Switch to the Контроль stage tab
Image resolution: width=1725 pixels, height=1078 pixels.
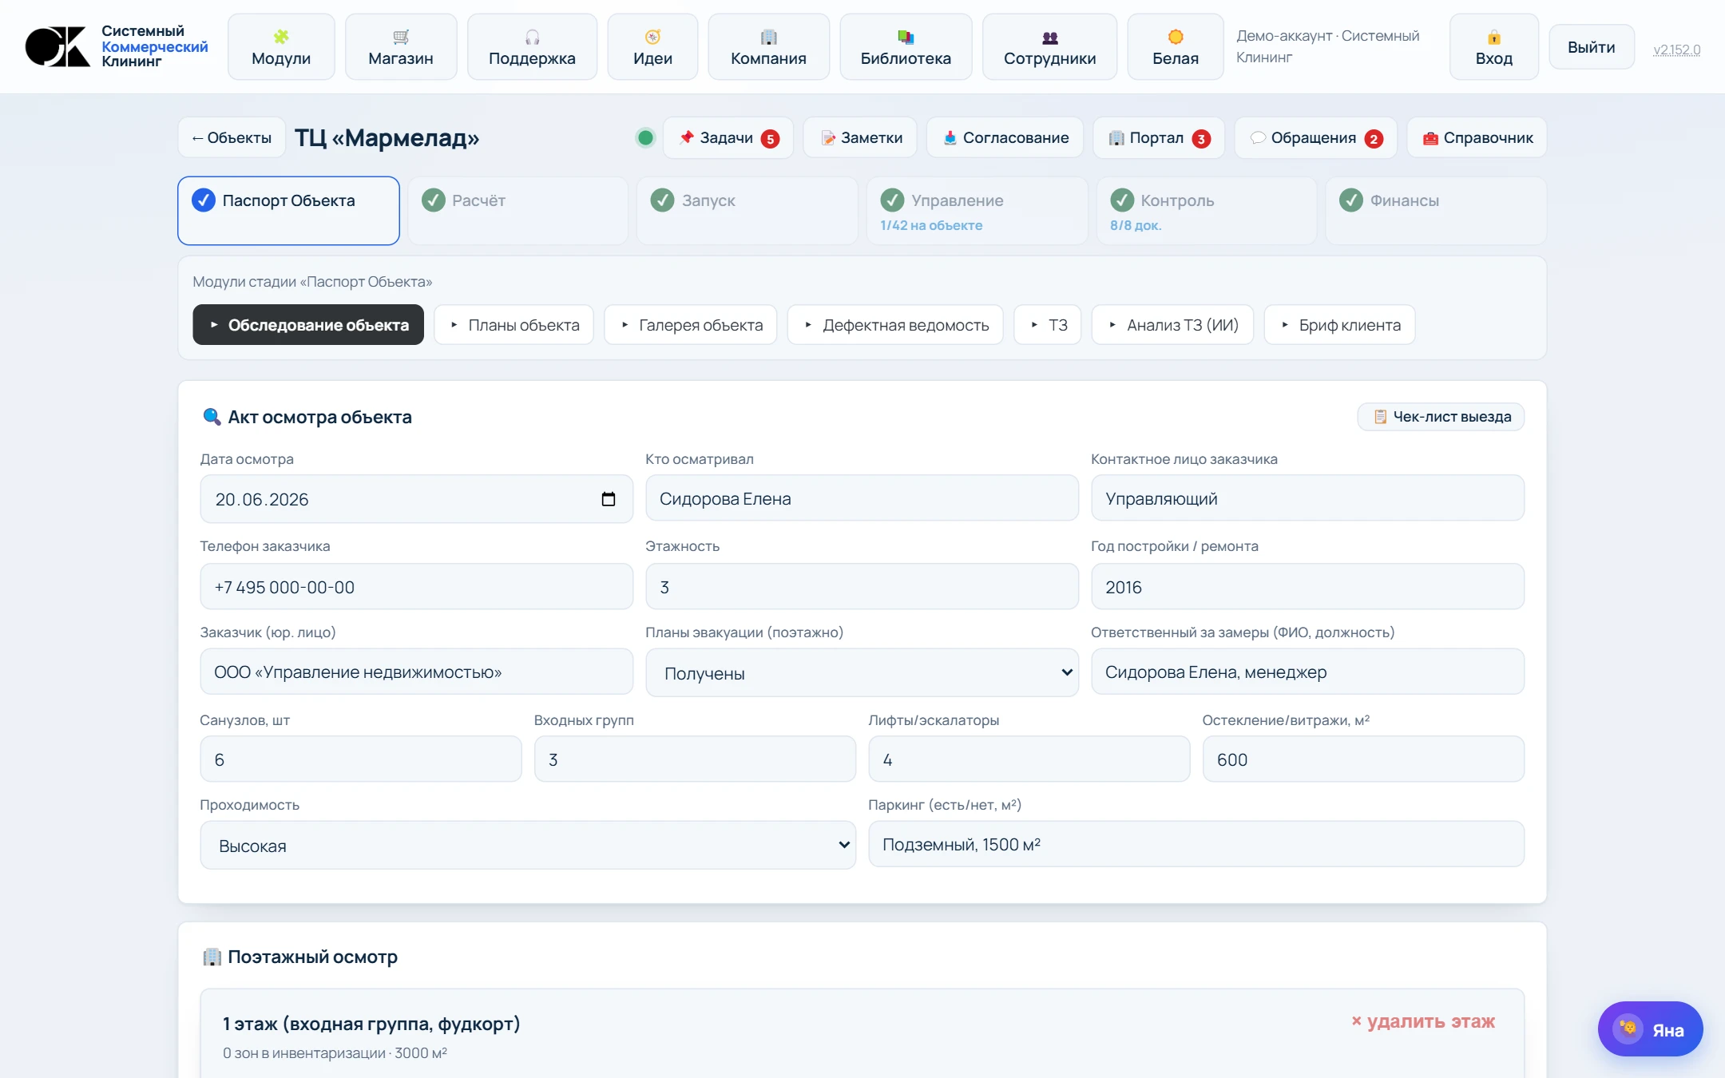pyautogui.click(x=1207, y=211)
